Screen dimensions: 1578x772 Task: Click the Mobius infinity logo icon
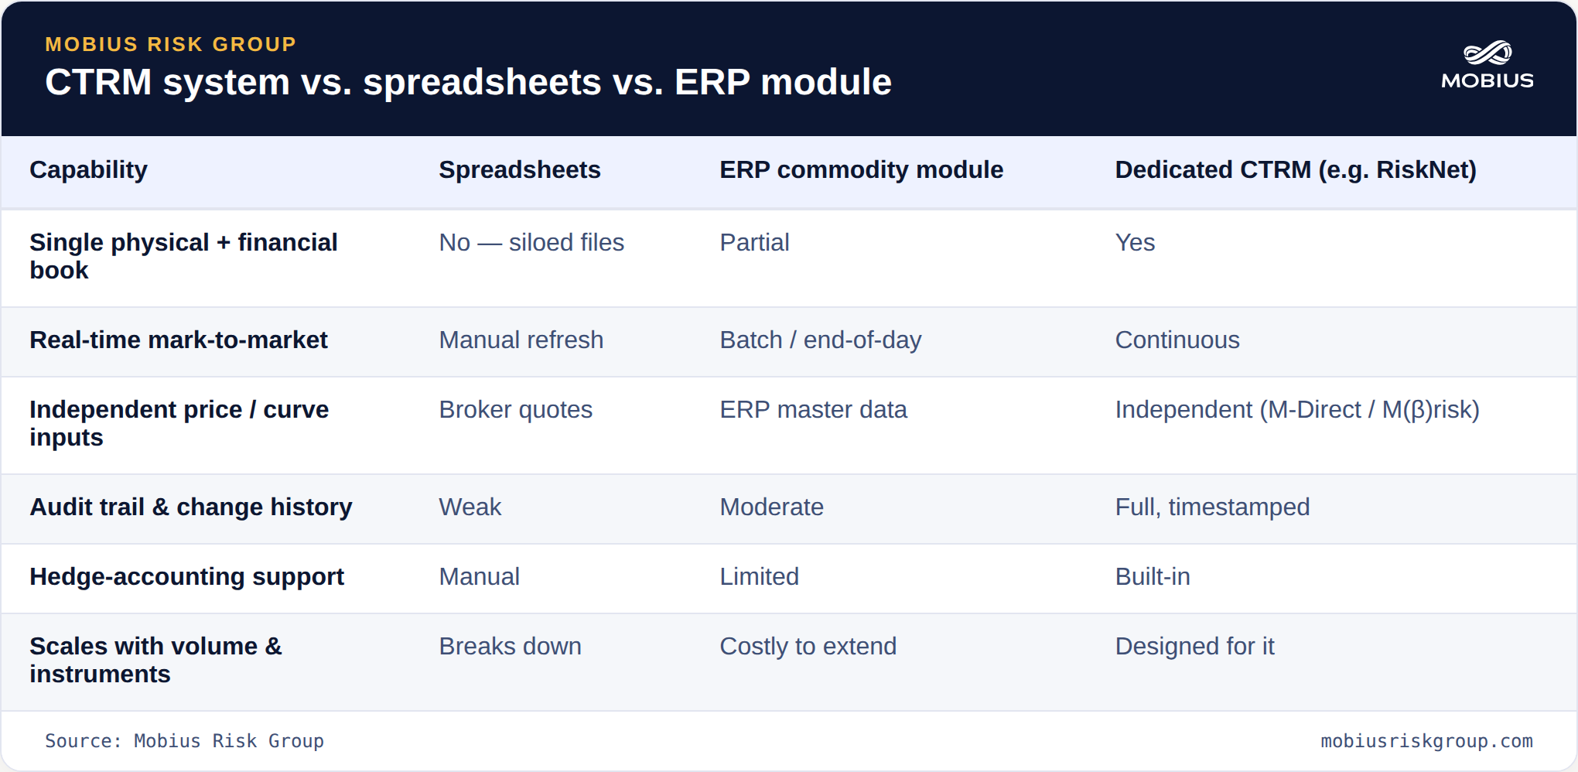[1487, 53]
